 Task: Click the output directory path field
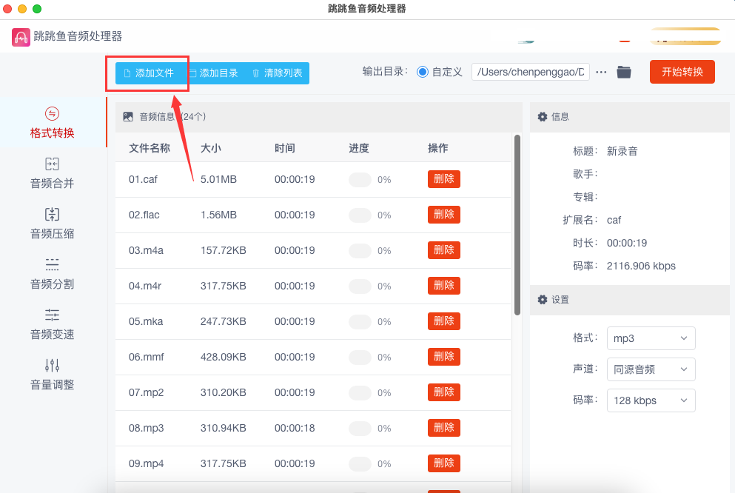(x=530, y=72)
